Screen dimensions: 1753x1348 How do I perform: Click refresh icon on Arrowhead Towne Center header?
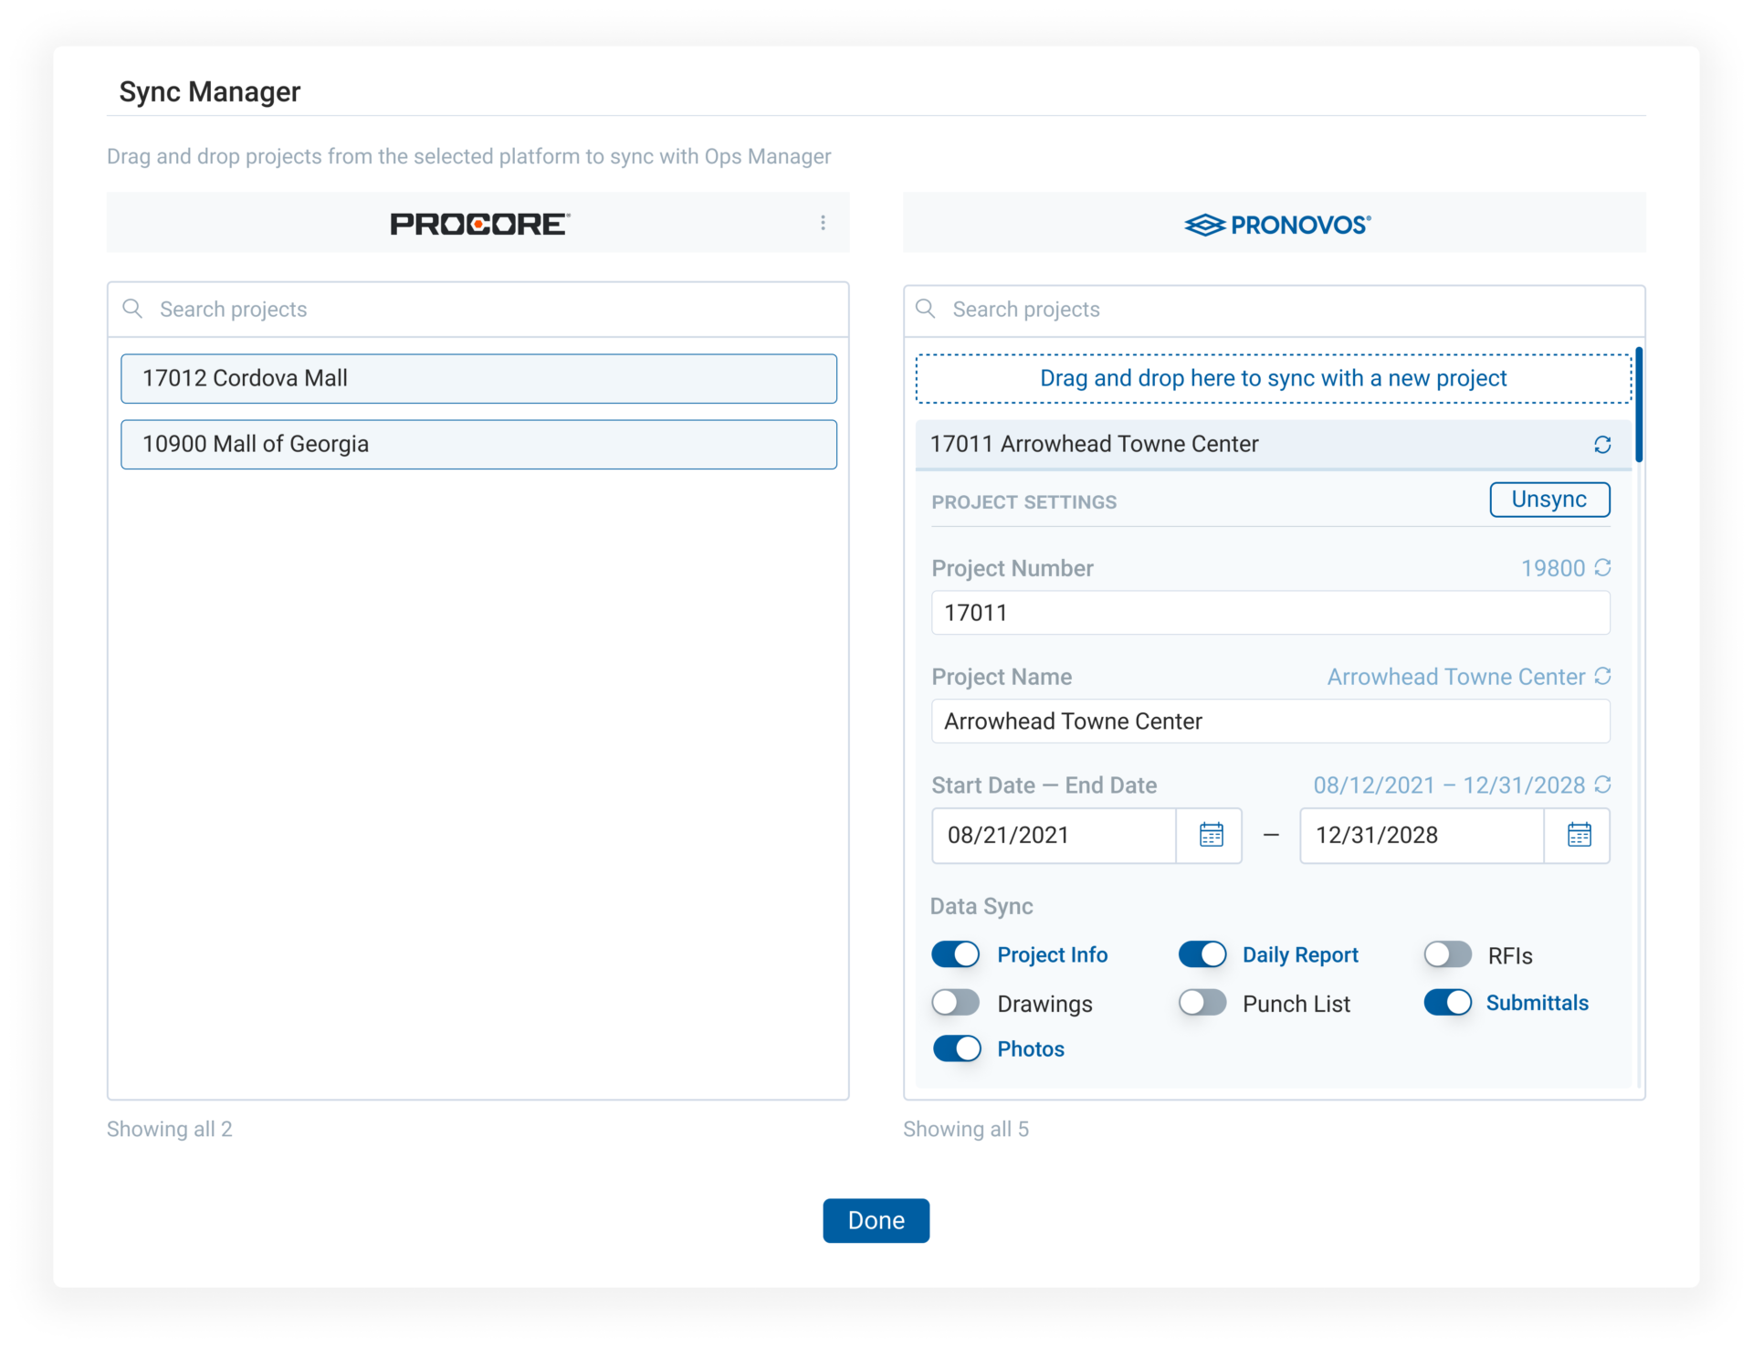coord(1602,445)
